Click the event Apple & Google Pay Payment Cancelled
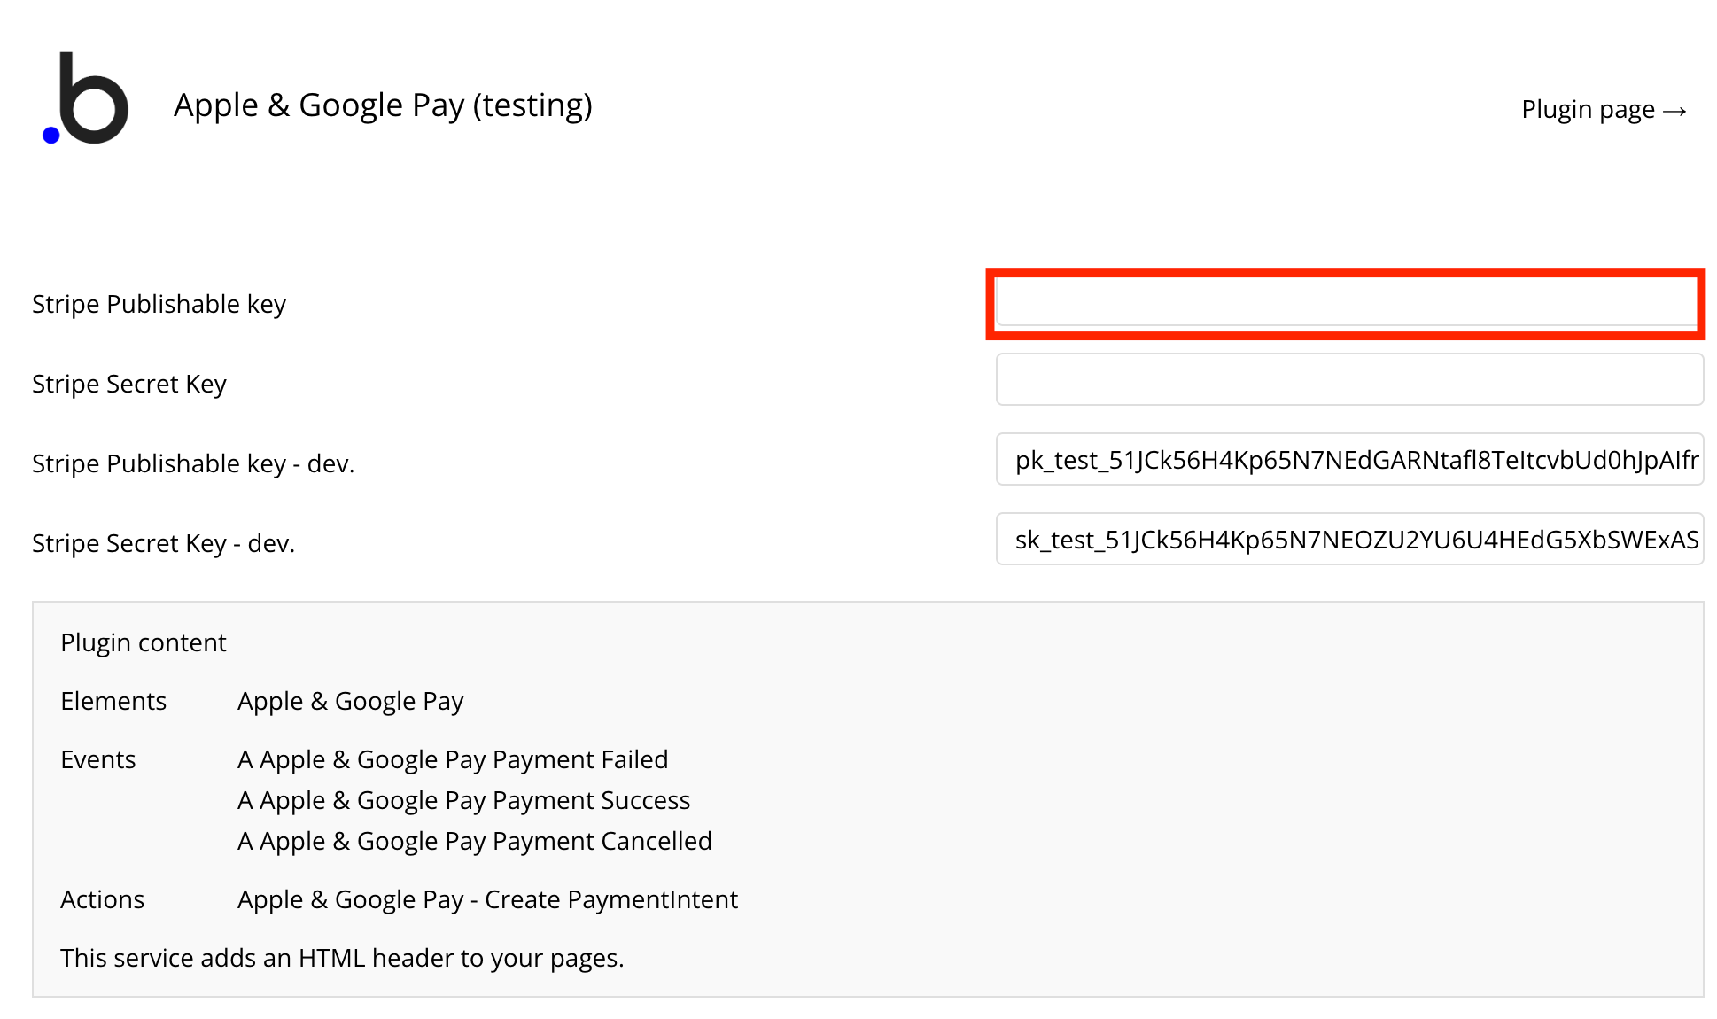The height and width of the screenshot is (1019, 1717). pos(475,841)
